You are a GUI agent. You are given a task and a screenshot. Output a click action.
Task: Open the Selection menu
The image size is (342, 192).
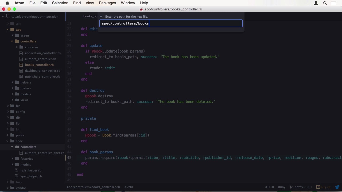pyautogui.click(x=60, y=3)
